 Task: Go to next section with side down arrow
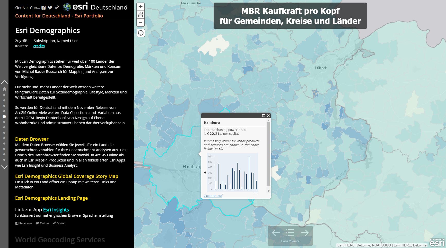point(4,167)
